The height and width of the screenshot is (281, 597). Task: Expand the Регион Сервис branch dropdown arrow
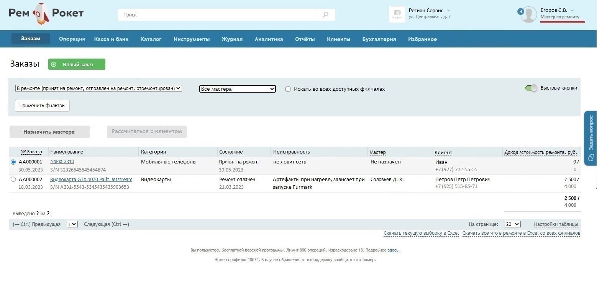449,10
